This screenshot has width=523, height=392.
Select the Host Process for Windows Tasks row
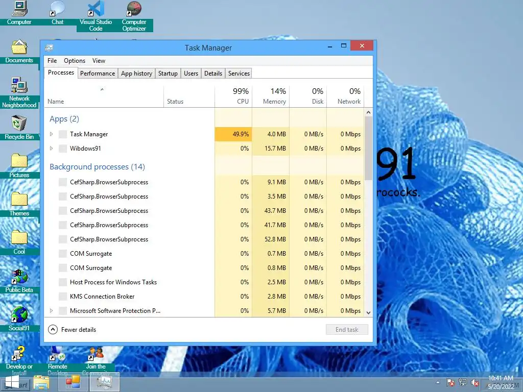tap(204, 282)
